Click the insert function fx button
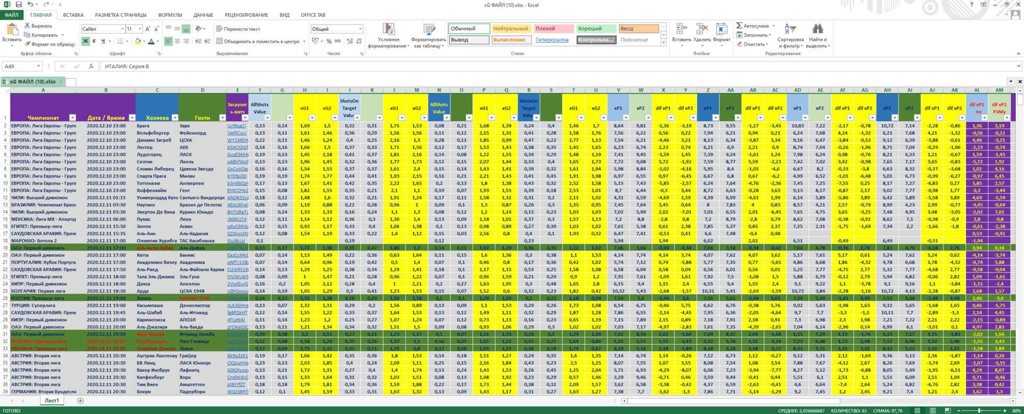The height and width of the screenshot is (414, 1024). point(91,66)
